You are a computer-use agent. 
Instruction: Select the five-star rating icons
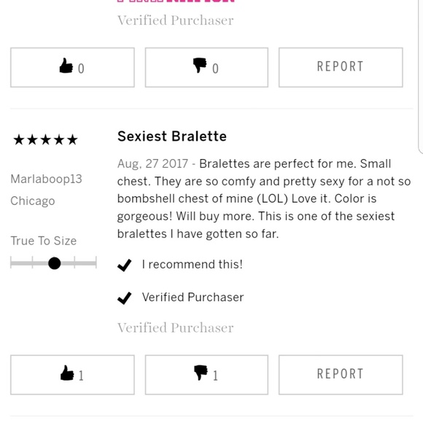pyautogui.click(x=46, y=140)
